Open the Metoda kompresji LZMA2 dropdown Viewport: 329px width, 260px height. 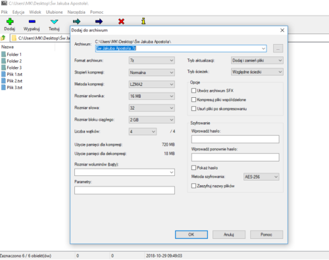pos(152,84)
